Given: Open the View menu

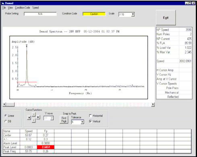Looking at the screenshot, I should click(10, 8).
